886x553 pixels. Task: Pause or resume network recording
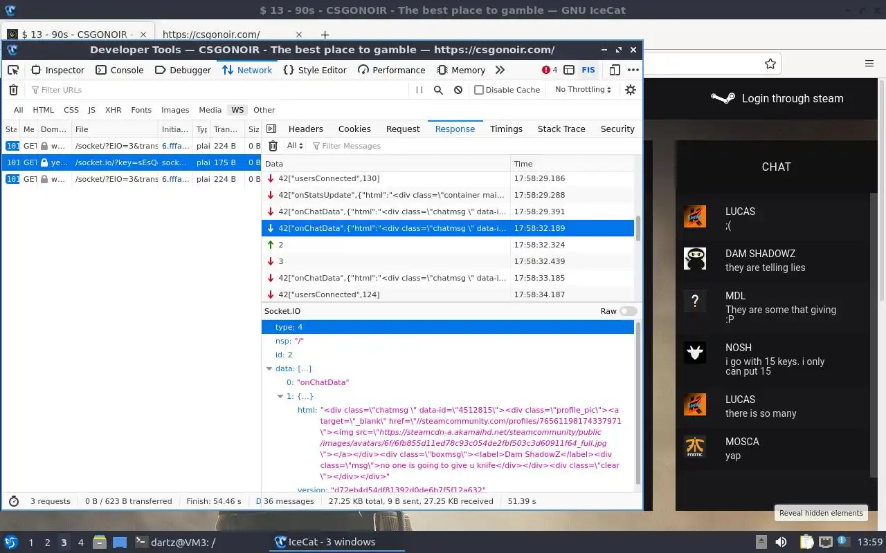click(419, 90)
